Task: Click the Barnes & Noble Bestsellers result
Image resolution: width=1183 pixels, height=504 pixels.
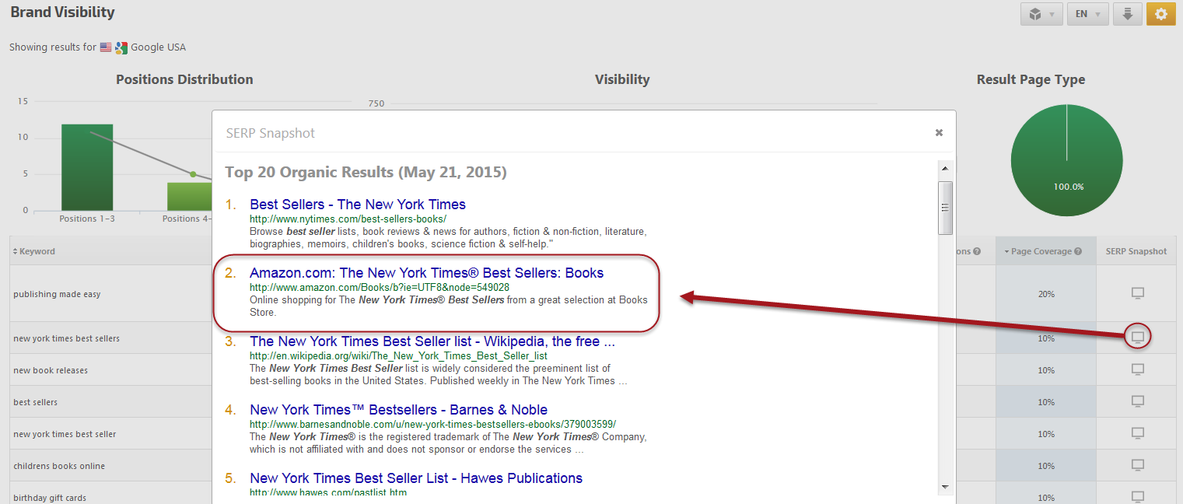Action: point(398,410)
